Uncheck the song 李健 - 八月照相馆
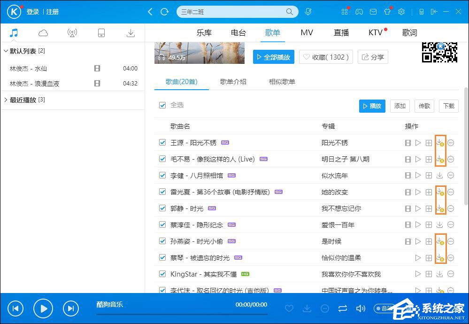This screenshot has width=469, height=324. 162,175
